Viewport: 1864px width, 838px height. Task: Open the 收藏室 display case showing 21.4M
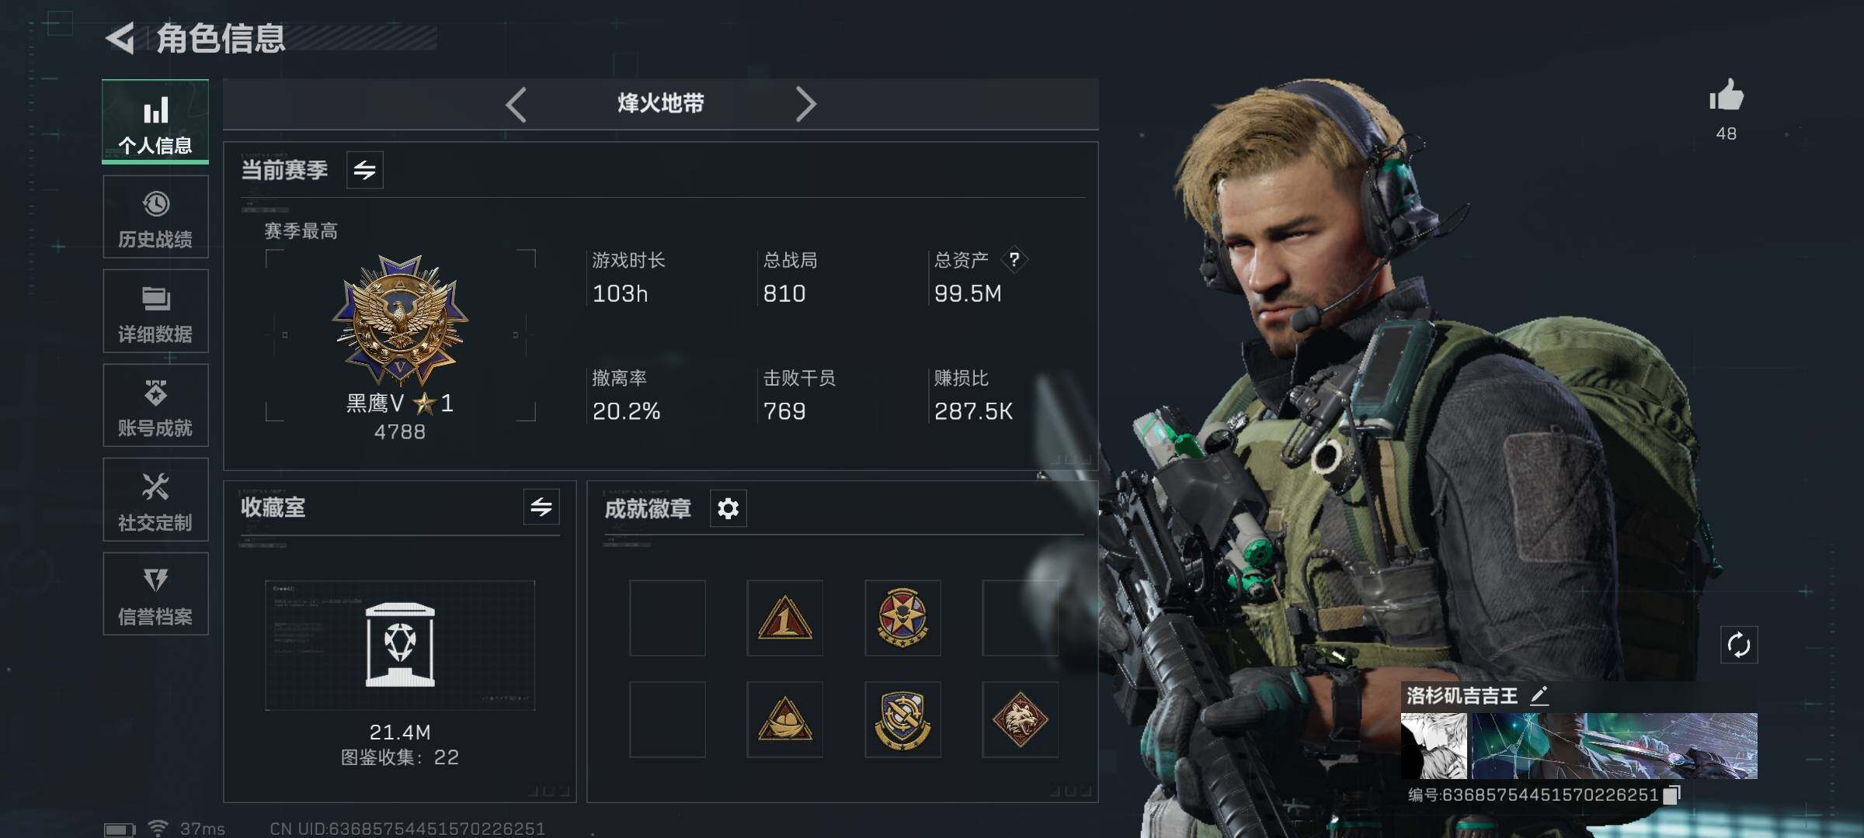click(400, 646)
